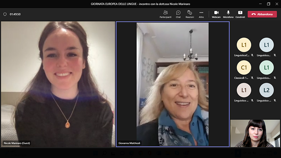Image resolution: width=281 pixels, height=158 pixels.
Task: Click the L2 participant avatar
Action: [x=267, y=90]
